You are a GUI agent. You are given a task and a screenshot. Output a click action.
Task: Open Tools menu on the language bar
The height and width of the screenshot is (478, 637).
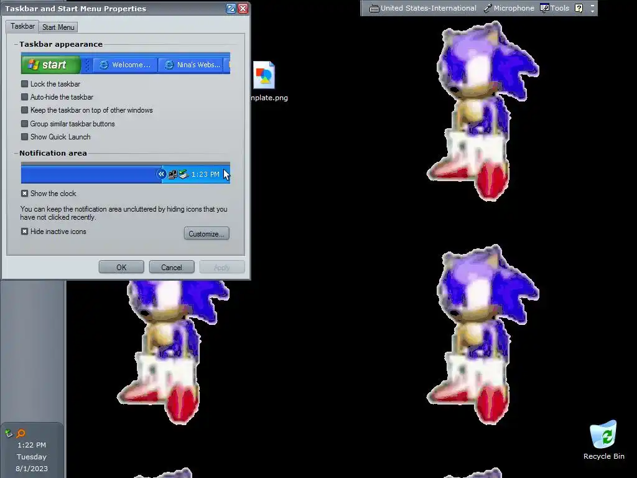554,8
